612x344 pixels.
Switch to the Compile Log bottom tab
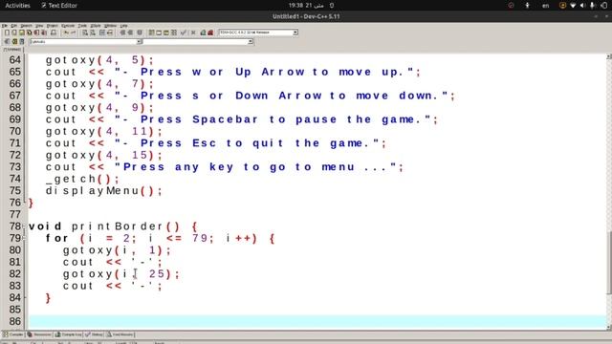(x=68, y=334)
